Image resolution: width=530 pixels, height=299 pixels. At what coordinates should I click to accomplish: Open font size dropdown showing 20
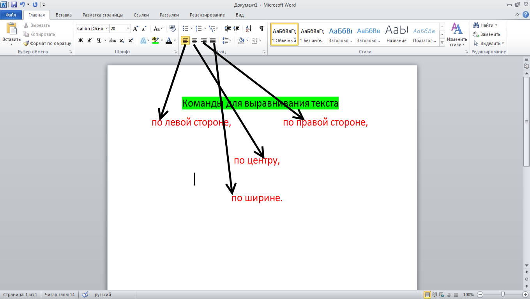128,28
